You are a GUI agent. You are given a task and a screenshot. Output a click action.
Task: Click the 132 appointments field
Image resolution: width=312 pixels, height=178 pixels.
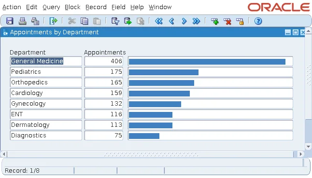pyautogui.click(x=104, y=104)
